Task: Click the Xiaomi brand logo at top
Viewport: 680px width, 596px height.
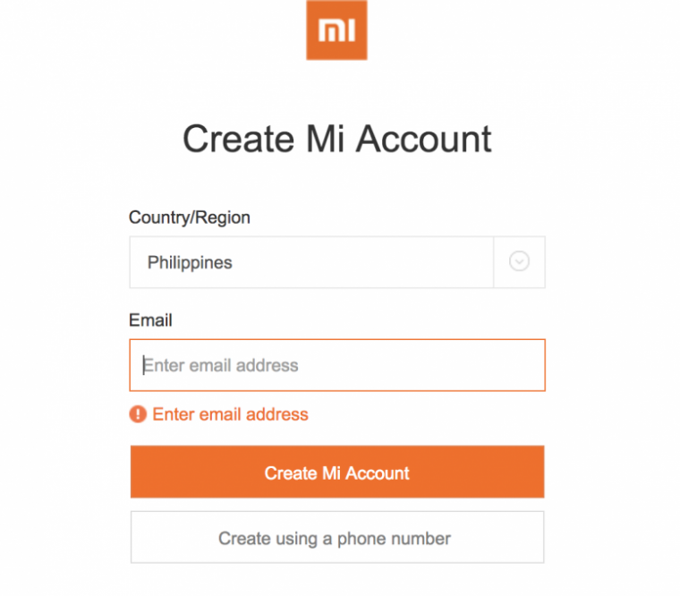Action: pyautogui.click(x=336, y=30)
